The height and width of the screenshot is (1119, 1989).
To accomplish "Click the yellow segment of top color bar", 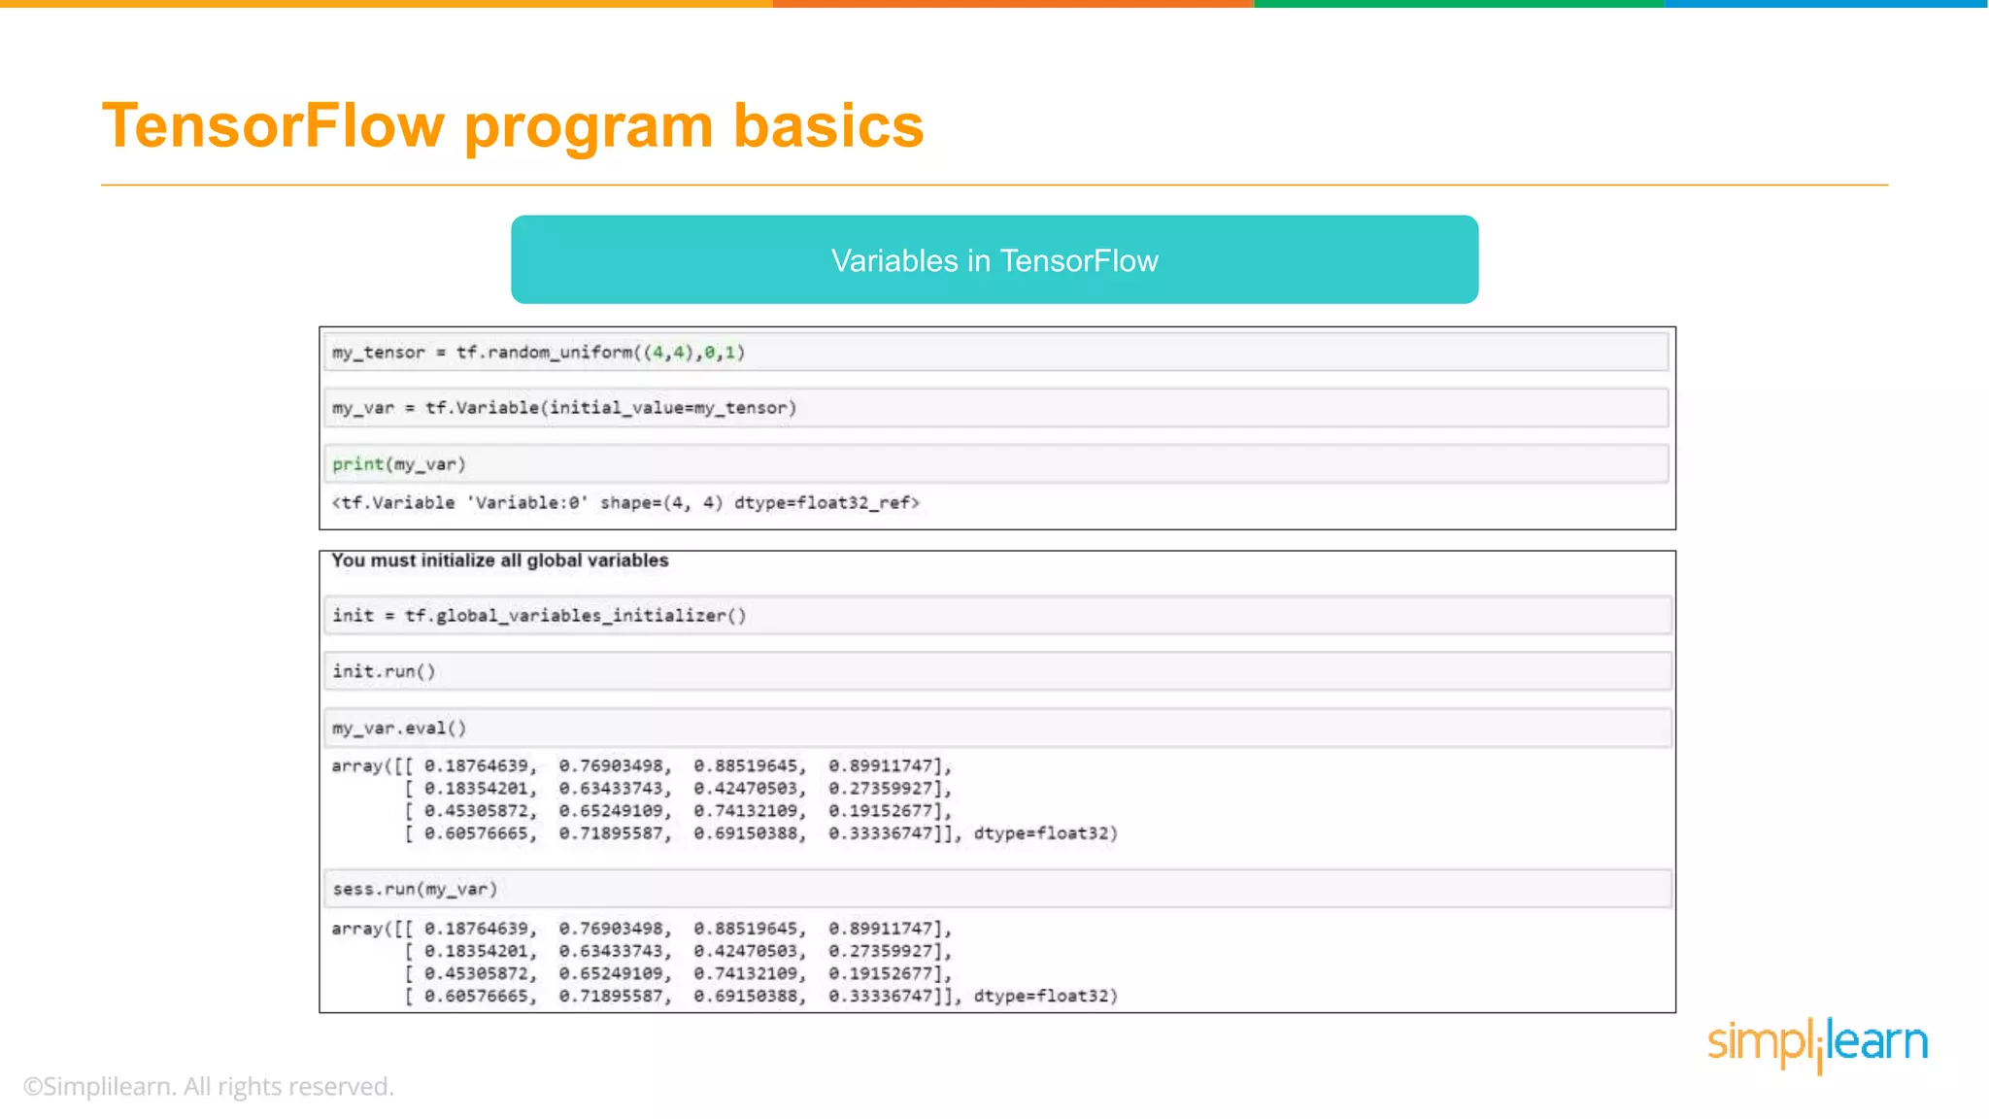I will 387,4.
